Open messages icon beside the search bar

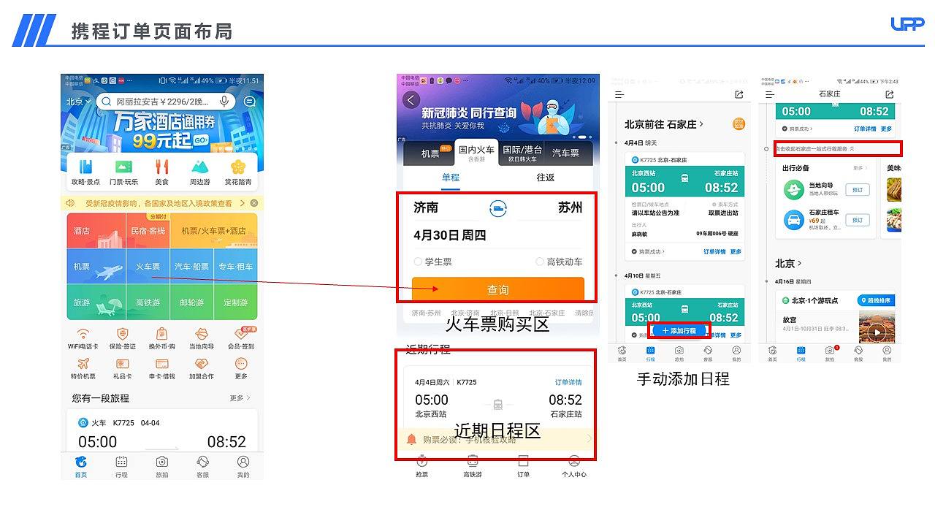(x=250, y=102)
